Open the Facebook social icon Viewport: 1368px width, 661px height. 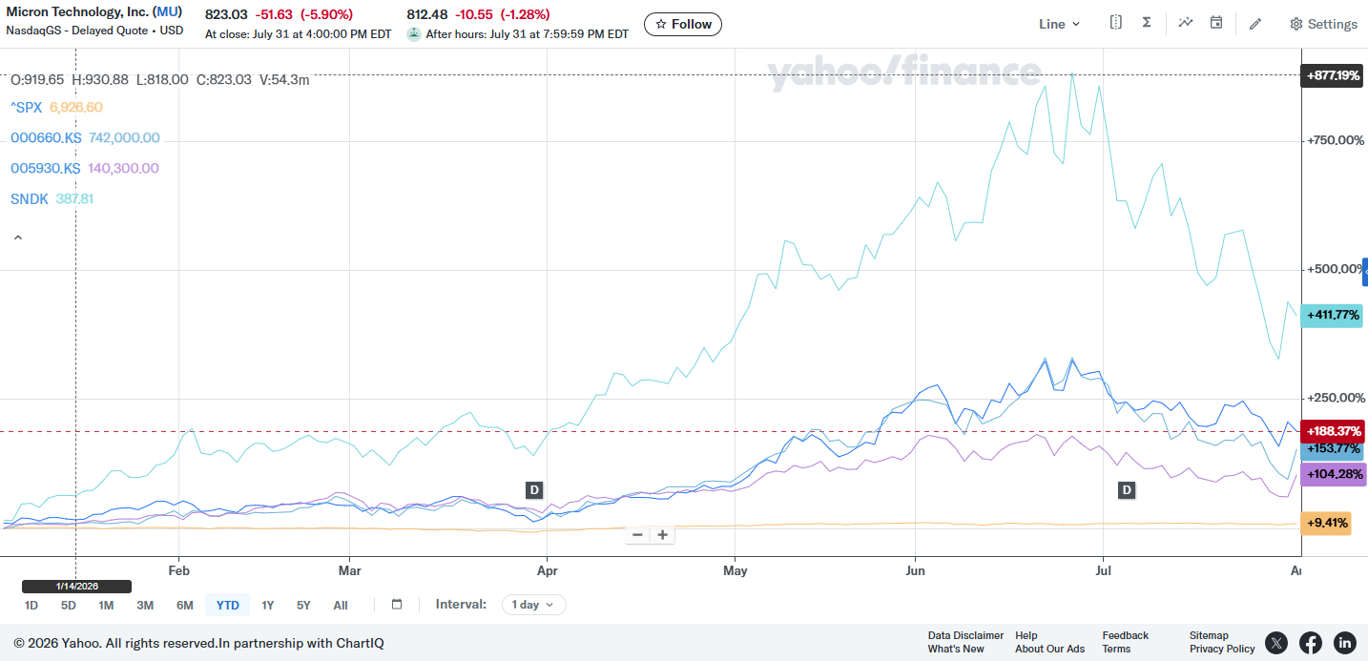(1311, 643)
